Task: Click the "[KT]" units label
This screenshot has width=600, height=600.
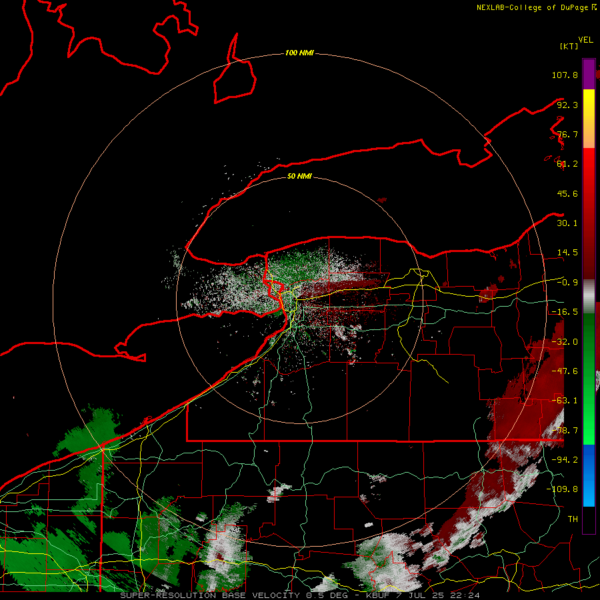Action: click(x=569, y=46)
